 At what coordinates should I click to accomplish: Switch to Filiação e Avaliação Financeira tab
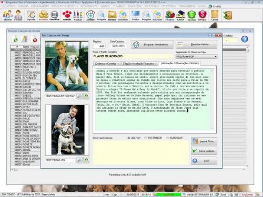click(x=139, y=64)
